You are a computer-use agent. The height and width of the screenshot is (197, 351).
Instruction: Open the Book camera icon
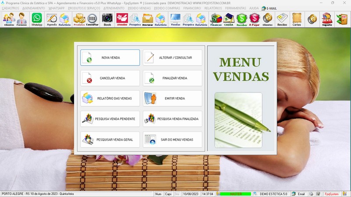[x=107, y=19]
